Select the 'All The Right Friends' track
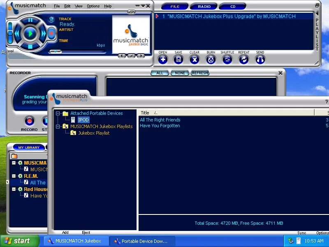 pyautogui.click(x=160, y=120)
